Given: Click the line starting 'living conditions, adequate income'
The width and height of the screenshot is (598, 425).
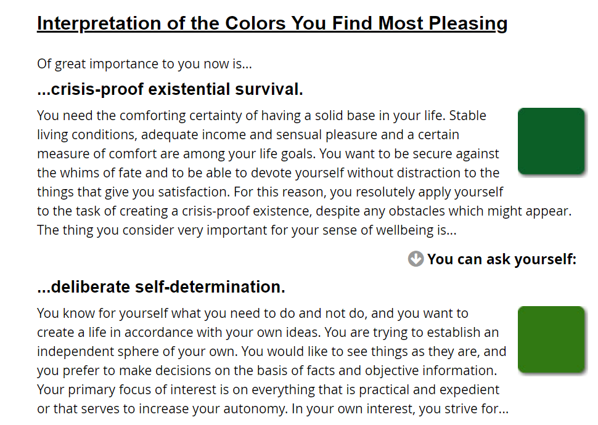Looking at the screenshot, I should coord(248,134).
